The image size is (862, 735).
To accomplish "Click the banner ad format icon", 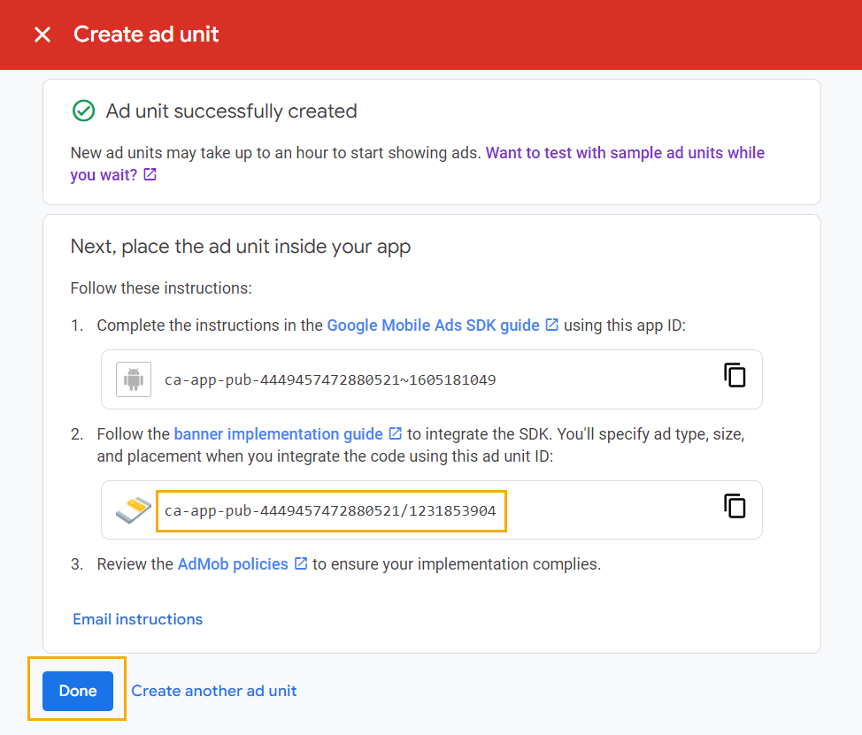I will 134,510.
